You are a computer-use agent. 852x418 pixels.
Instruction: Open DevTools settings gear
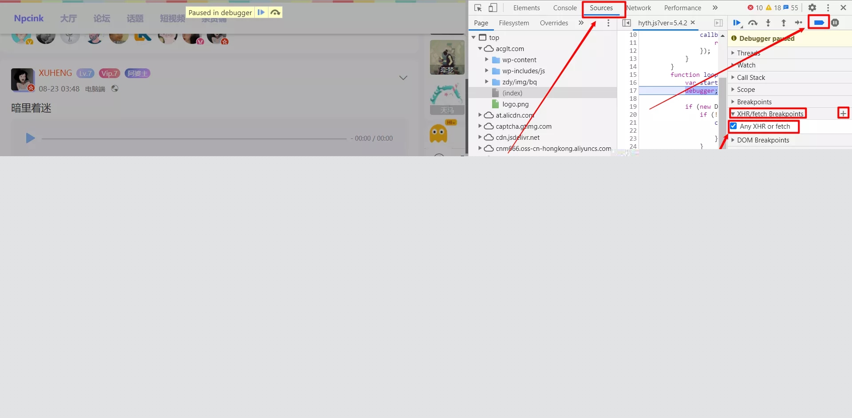[812, 8]
